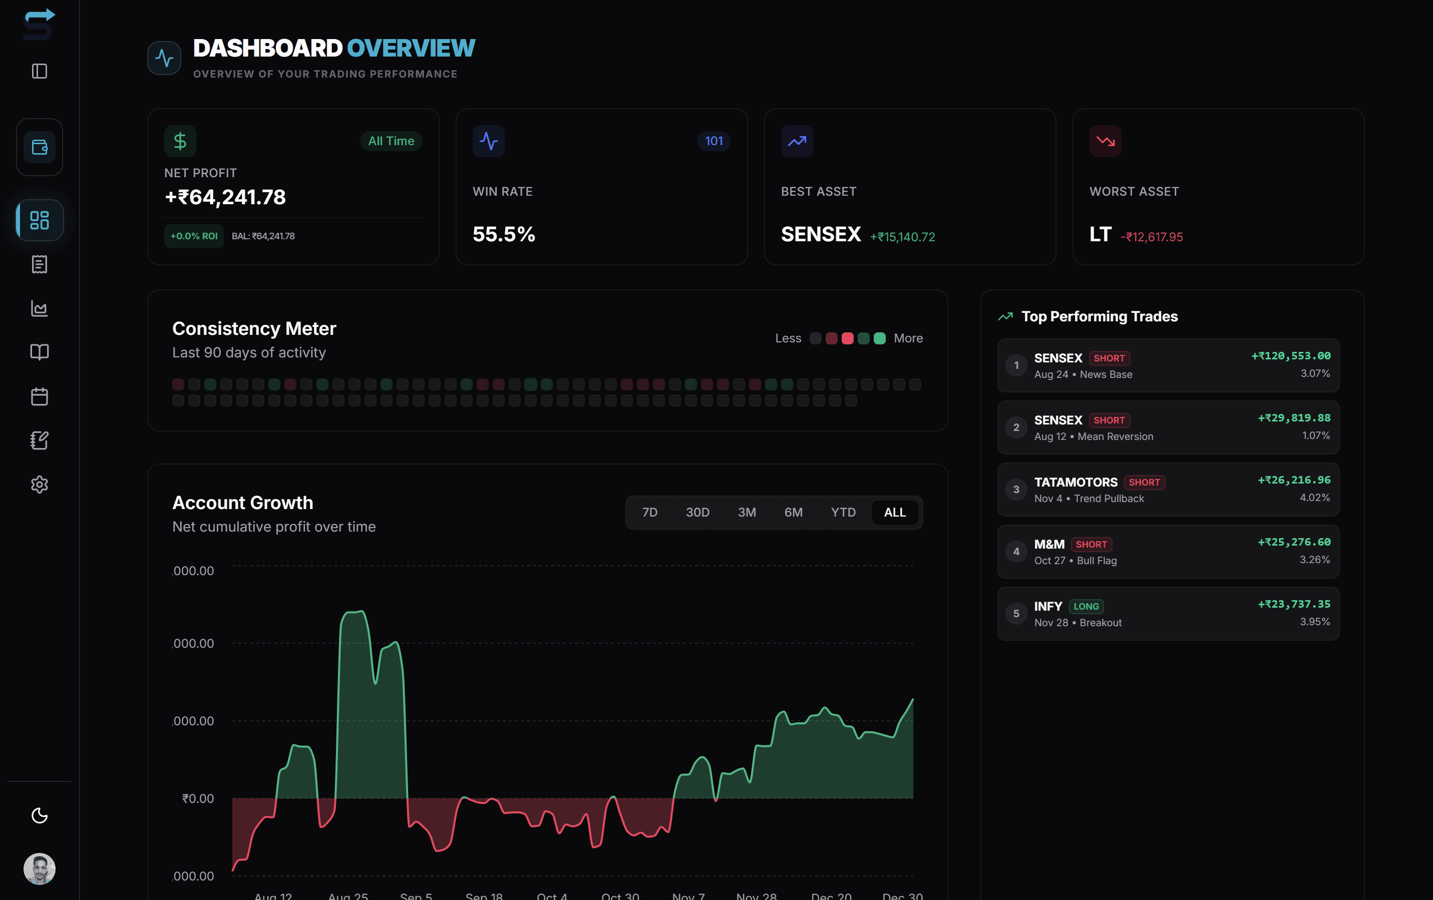Image resolution: width=1433 pixels, height=900 pixels.
Task: Open the calendar icon in sidebar
Action: click(x=39, y=396)
